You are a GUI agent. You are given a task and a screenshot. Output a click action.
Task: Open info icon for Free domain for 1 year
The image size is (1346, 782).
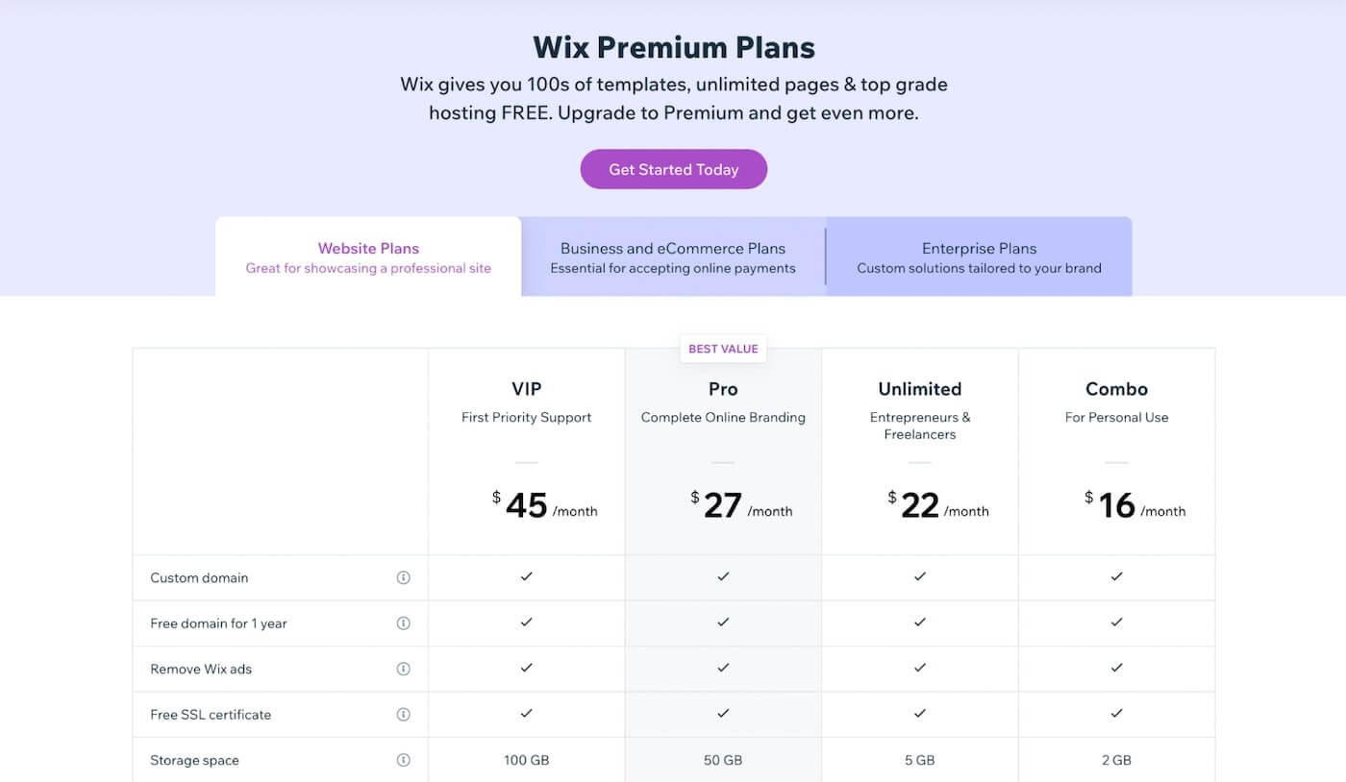(x=404, y=623)
